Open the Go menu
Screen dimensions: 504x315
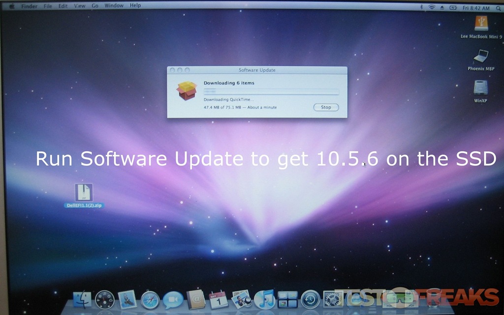(95, 5)
